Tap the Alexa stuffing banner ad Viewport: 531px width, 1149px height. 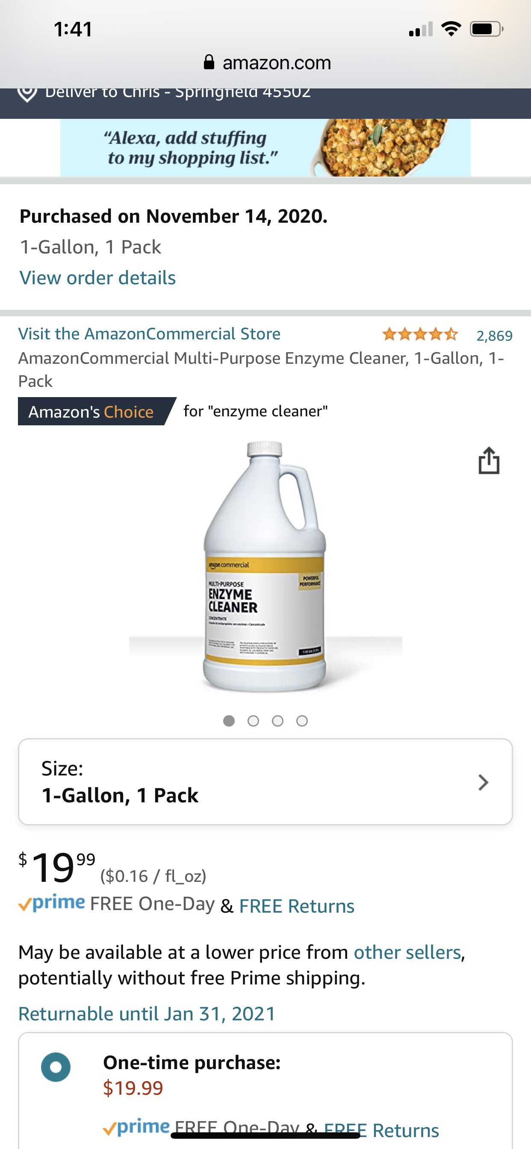(265, 147)
